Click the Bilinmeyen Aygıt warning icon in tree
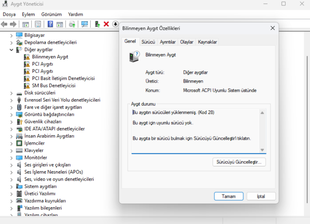Image resolution: width=310 pixels, height=224 pixels. [27, 57]
